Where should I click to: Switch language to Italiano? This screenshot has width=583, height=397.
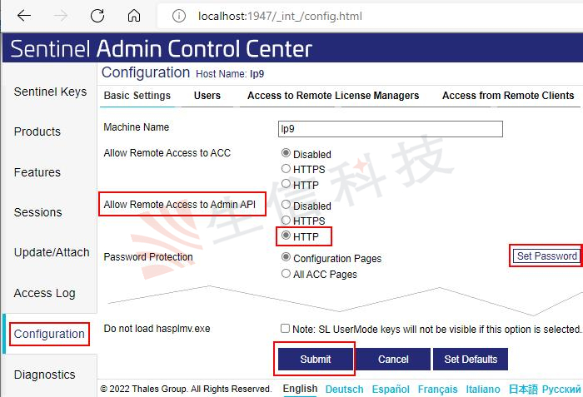pyautogui.click(x=483, y=390)
